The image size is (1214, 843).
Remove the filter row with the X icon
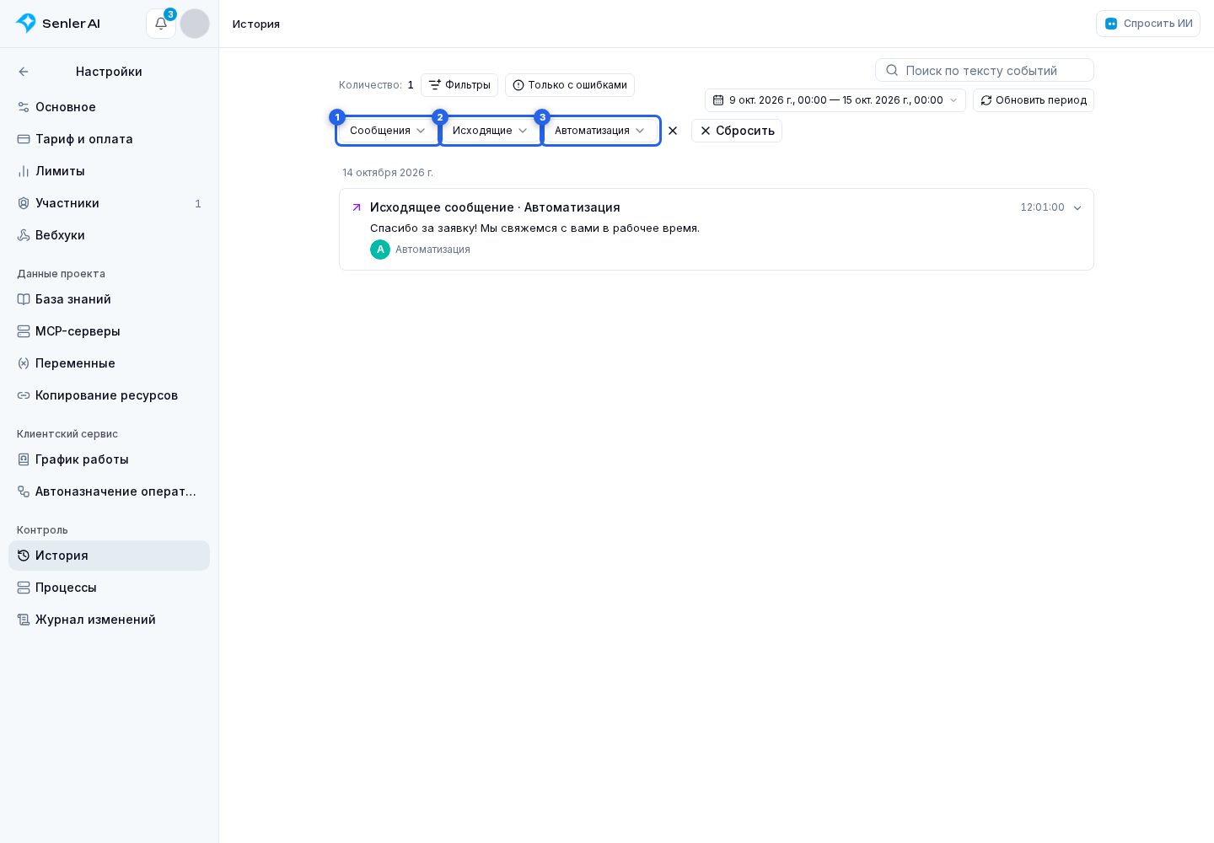point(673,131)
